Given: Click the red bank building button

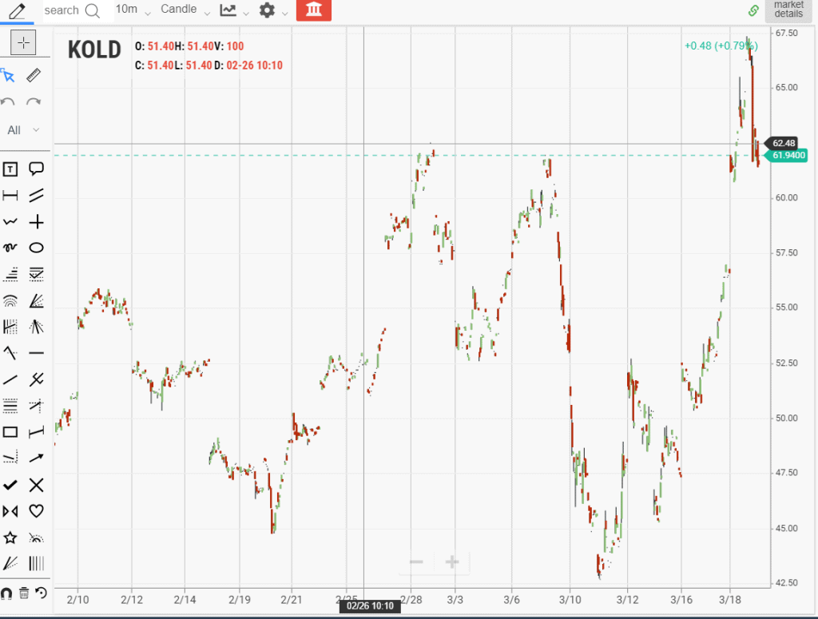Looking at the screenshot, I should point(313,10).
